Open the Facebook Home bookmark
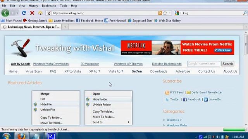This screenshot has width=248, height=139. click(90, 20)
